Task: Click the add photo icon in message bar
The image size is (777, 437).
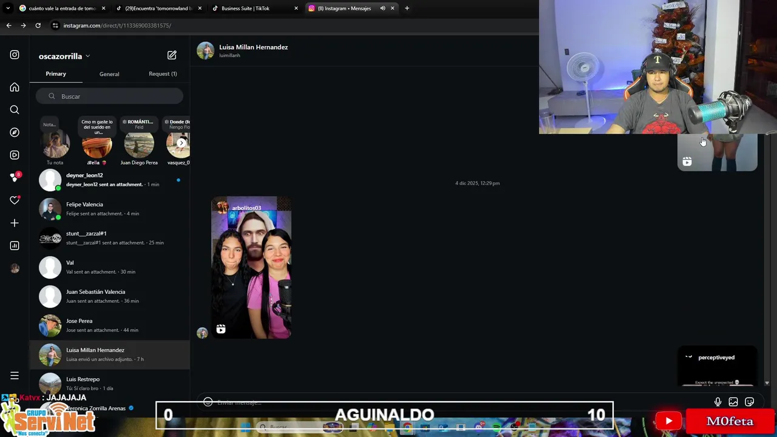Action: coord(733,402)
